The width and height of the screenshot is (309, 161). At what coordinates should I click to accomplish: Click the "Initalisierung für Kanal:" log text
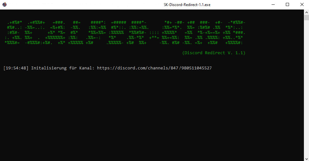coord(63,68)
